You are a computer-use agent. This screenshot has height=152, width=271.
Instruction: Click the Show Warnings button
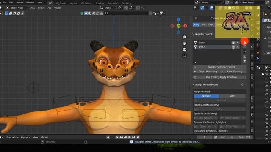point(235,71)
